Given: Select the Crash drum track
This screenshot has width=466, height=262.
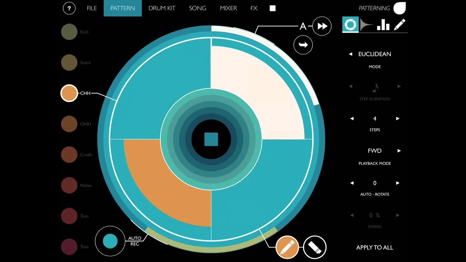Looking at the screenshot, I should [69, 154].
